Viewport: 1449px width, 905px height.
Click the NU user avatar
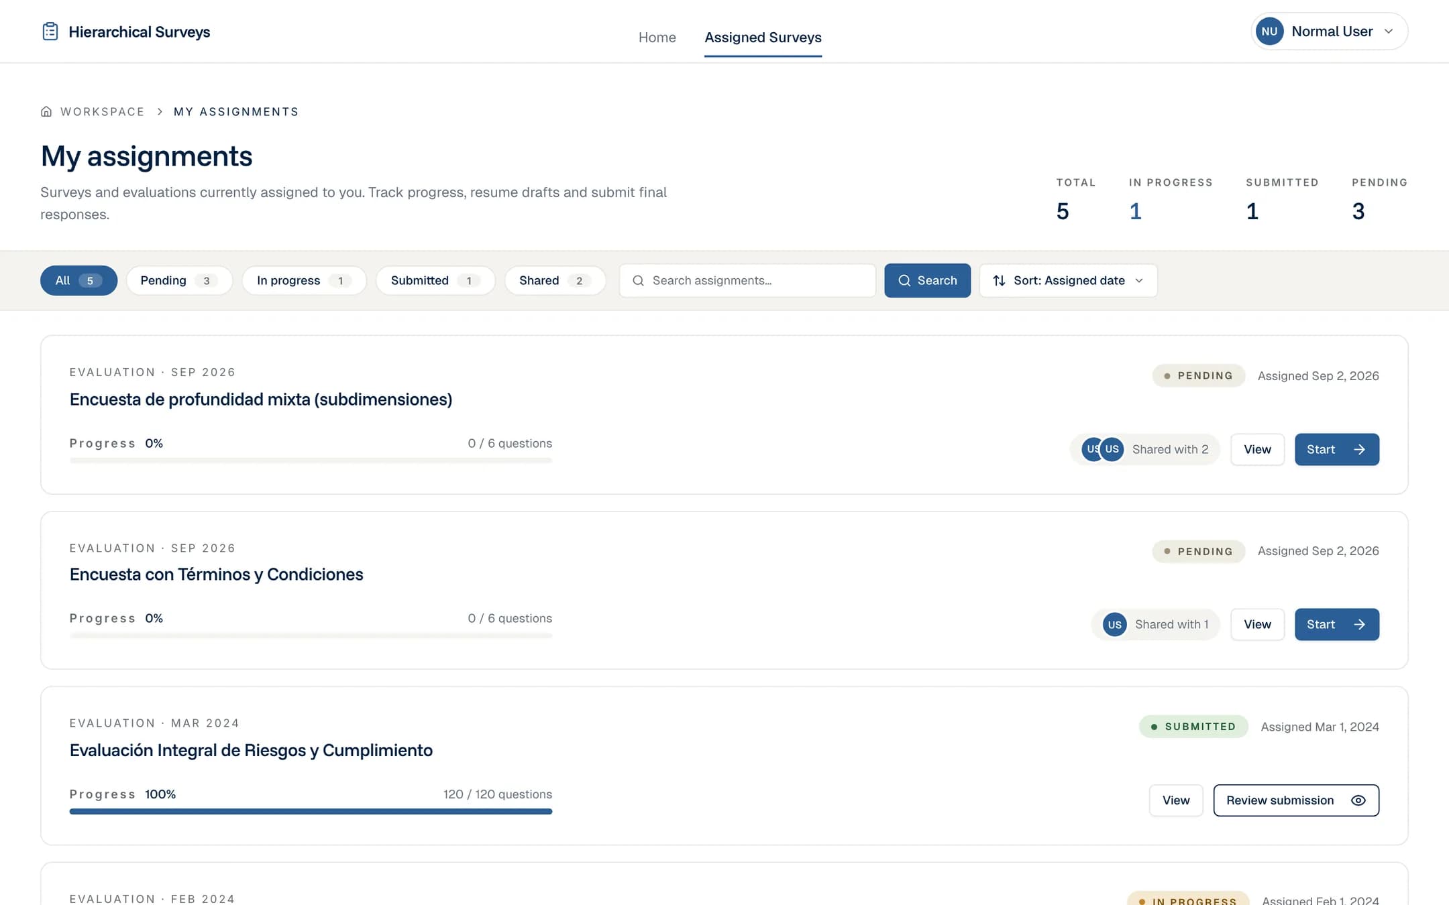coord(1269,32)
